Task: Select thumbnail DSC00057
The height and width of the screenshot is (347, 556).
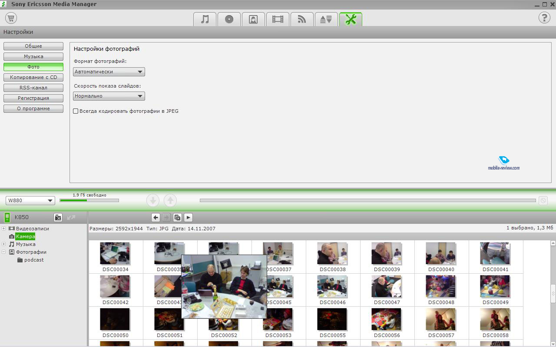Action: [441, 319]
